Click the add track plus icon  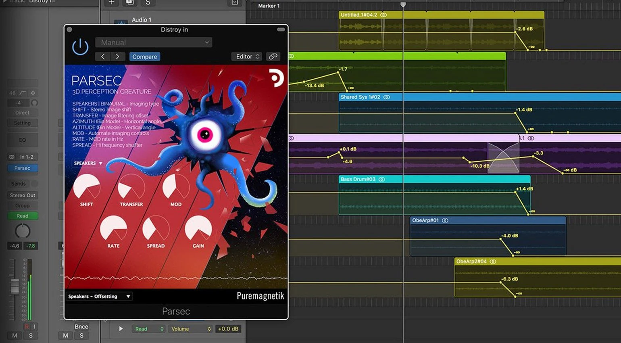[x=112, y=2]
